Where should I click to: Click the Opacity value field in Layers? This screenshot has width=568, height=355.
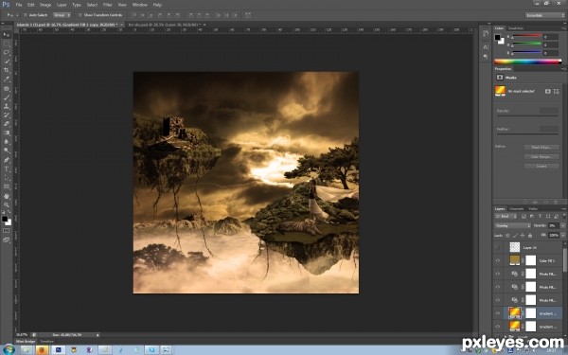click(553, 225)
